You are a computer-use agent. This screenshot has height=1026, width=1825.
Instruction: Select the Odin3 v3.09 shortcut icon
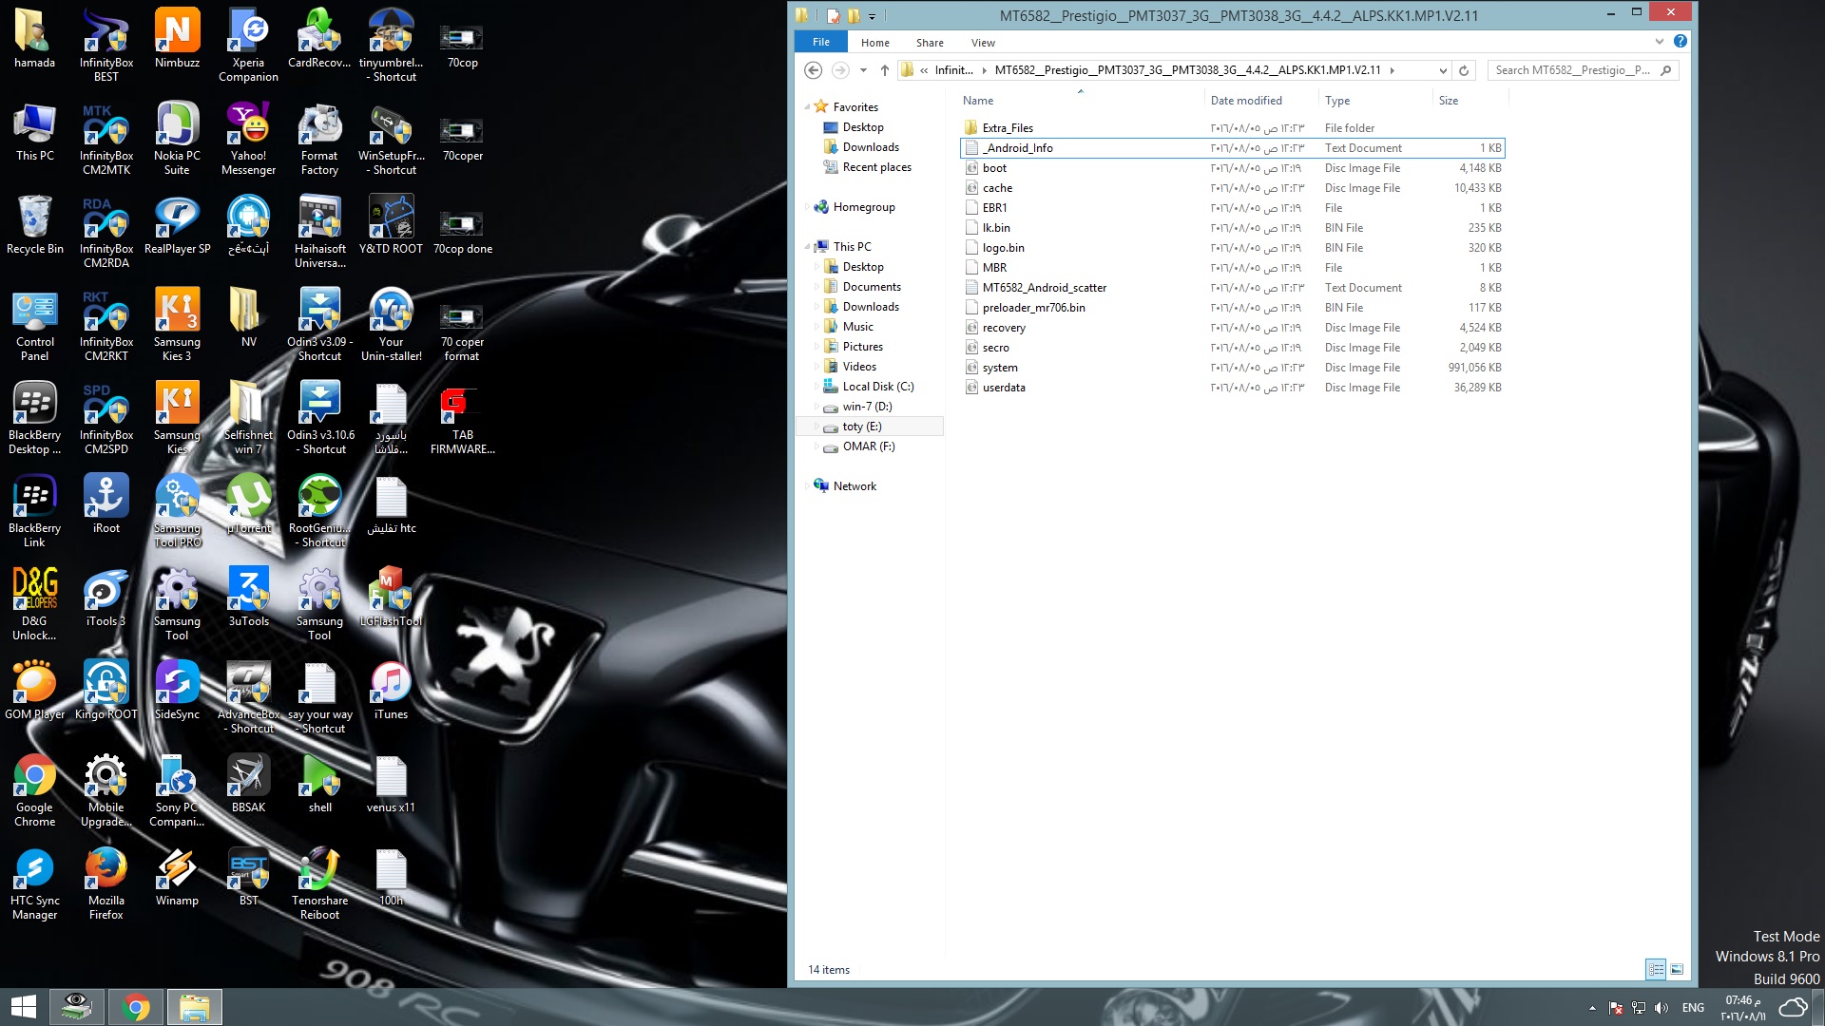(x=319, y=324)
